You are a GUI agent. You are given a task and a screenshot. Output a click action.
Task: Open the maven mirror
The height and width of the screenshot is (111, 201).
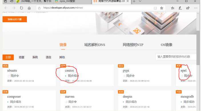(x=70, y=96)
